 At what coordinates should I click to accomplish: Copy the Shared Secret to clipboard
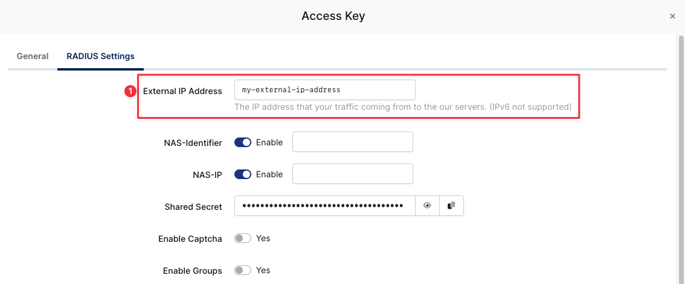(451, 206)
